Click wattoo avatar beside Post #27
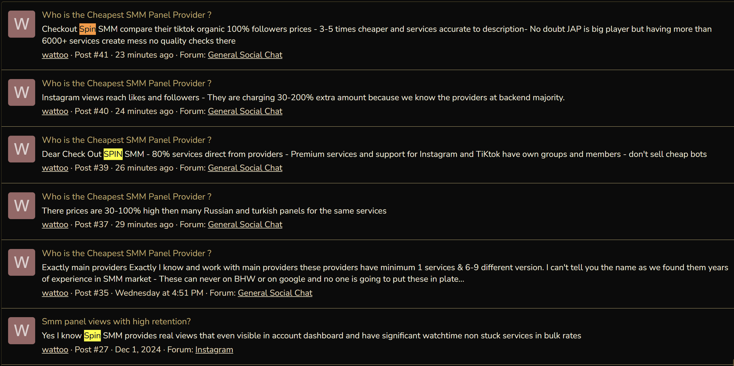The width and height of the screenshot is (734, 366). coord(21,331)
